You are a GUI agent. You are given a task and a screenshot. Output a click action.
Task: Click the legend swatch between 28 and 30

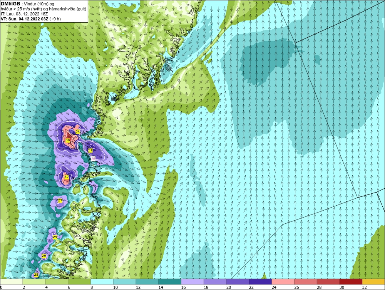[328, 282]
